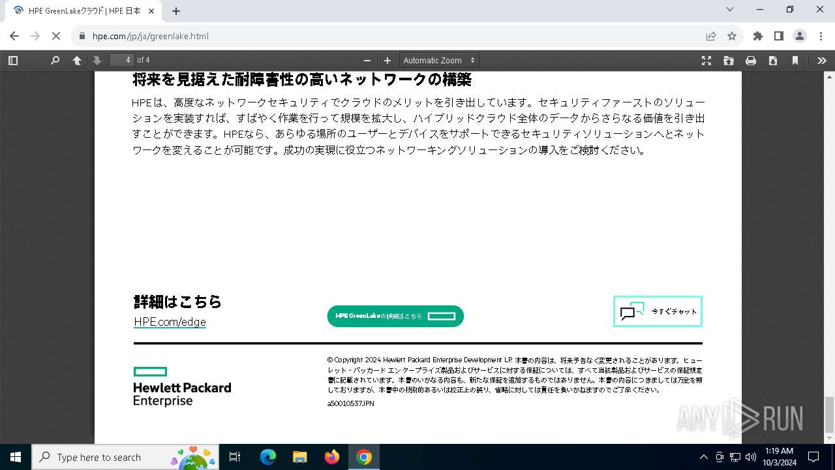Click the 将来を見据えた section heading
The height and width of the screenshot is (470, 835).
(302, 80)
